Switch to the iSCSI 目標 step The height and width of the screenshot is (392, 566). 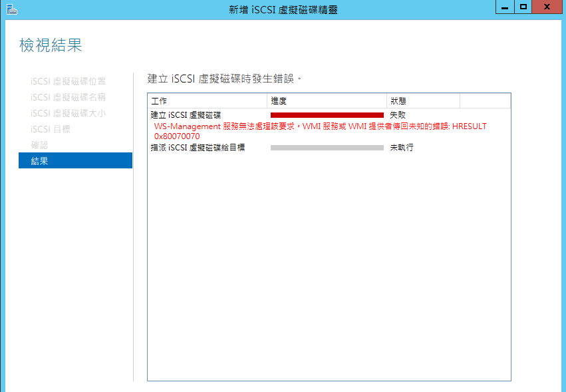(x=51, y=129)
